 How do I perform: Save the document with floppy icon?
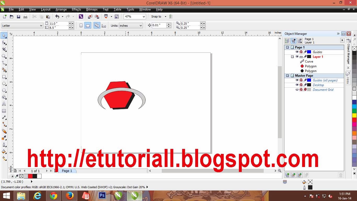pos(19,16)
